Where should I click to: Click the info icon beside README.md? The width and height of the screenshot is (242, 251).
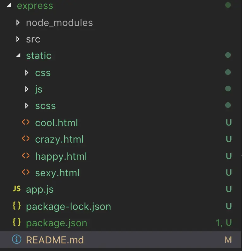click(16, 240)
